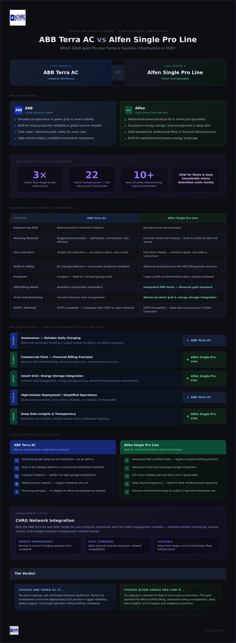
Task: Click the 'CHOOSE ALFEN SINGLE PRO LINE IF...' verdict box
Action: click(x=170, y=597)
